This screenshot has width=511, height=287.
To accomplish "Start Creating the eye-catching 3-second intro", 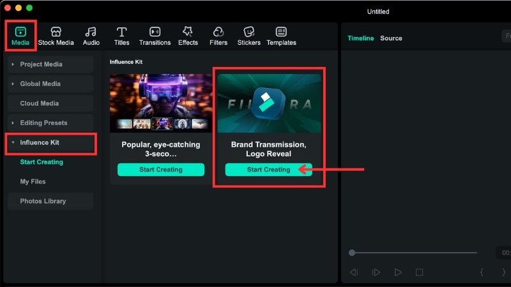I will point(161,170).
